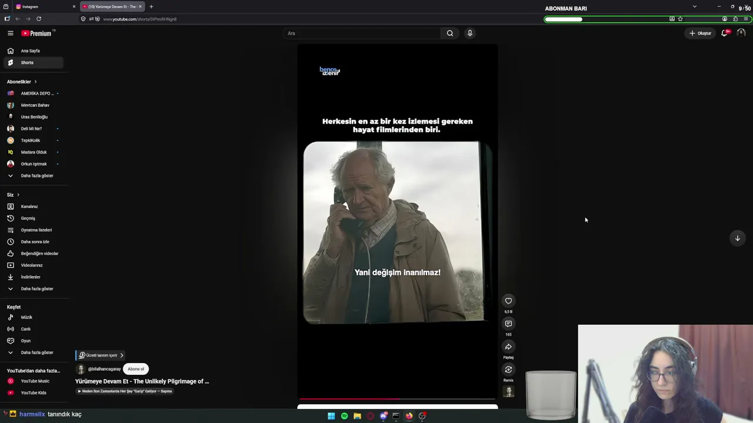Share this Short using Paylaş
The image size is (753, 423).
coord(508,347)
